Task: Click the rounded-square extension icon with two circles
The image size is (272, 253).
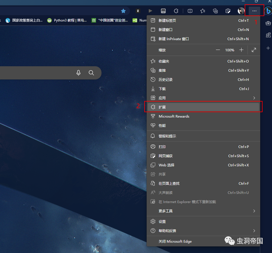Action: tap(163, 11)
